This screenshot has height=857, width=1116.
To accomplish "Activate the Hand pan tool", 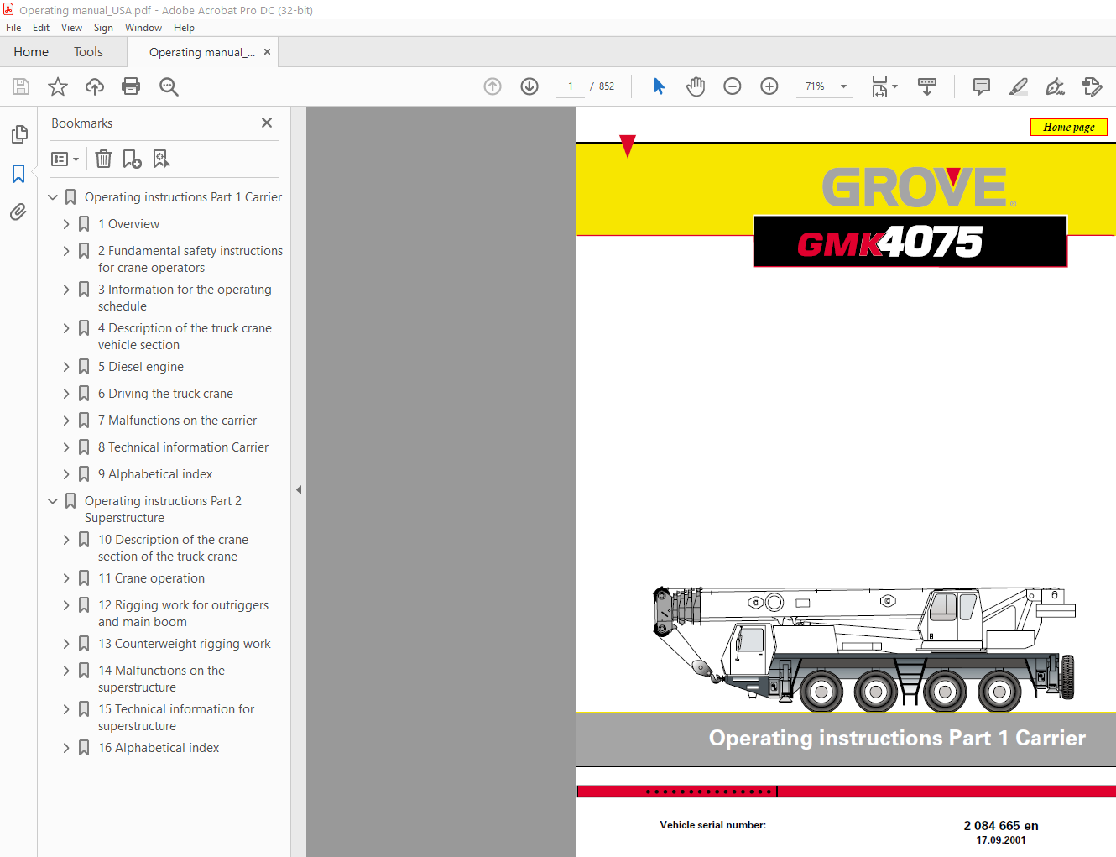I will 696,86.
